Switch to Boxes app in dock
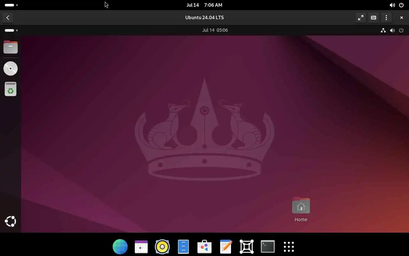The width and height of the screenshot is (409, 256). coord(247,247)
